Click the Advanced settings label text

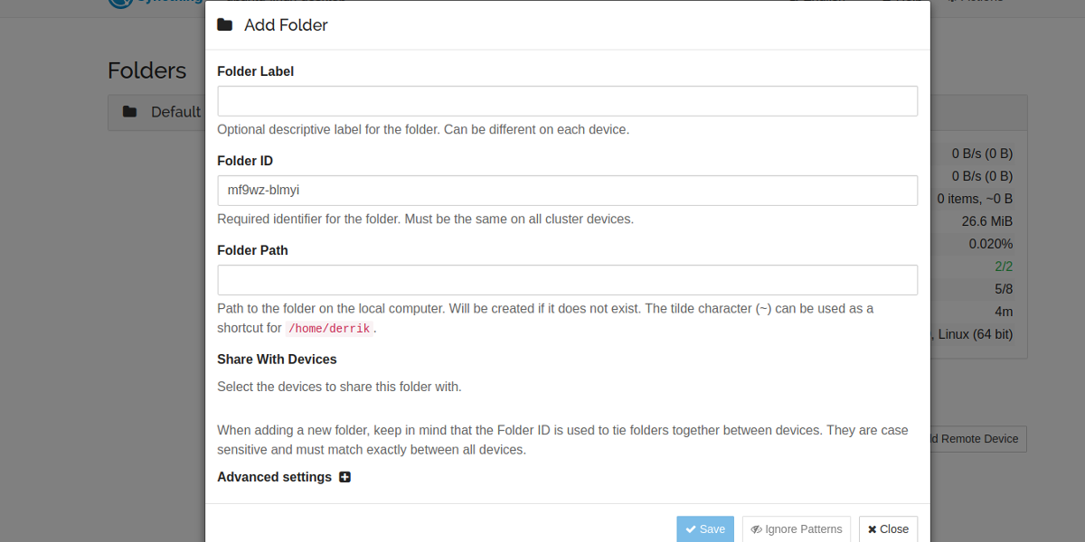click(x=275, y=477)
